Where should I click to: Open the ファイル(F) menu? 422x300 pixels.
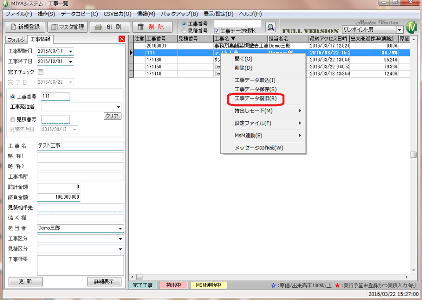pyautogui.click(x=19, y=14)
